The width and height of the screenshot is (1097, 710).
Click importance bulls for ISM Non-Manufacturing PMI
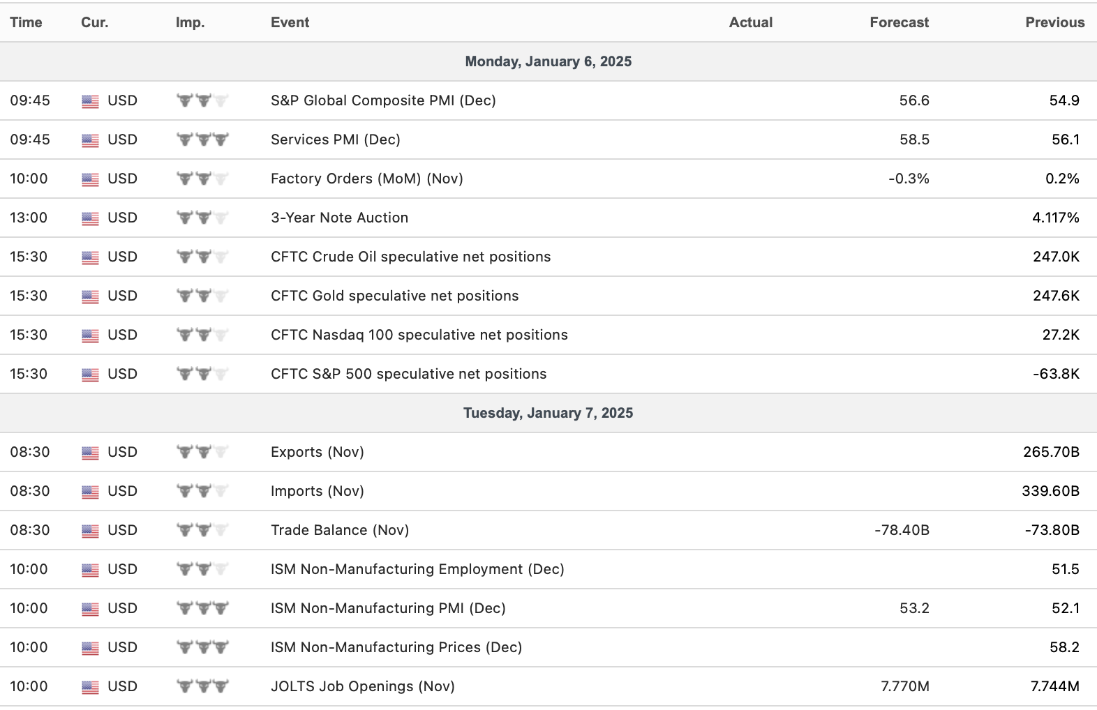click(202, 609)
